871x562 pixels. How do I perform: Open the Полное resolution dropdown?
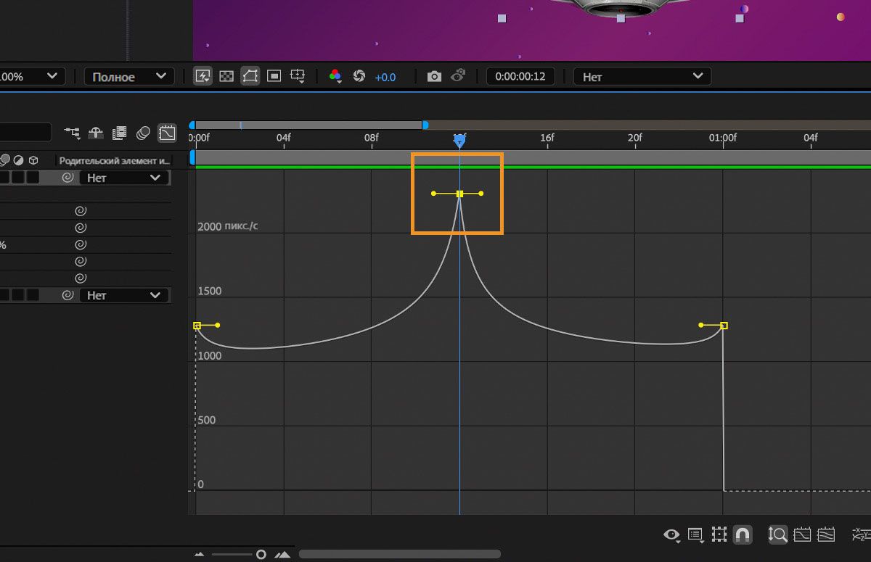129,77
